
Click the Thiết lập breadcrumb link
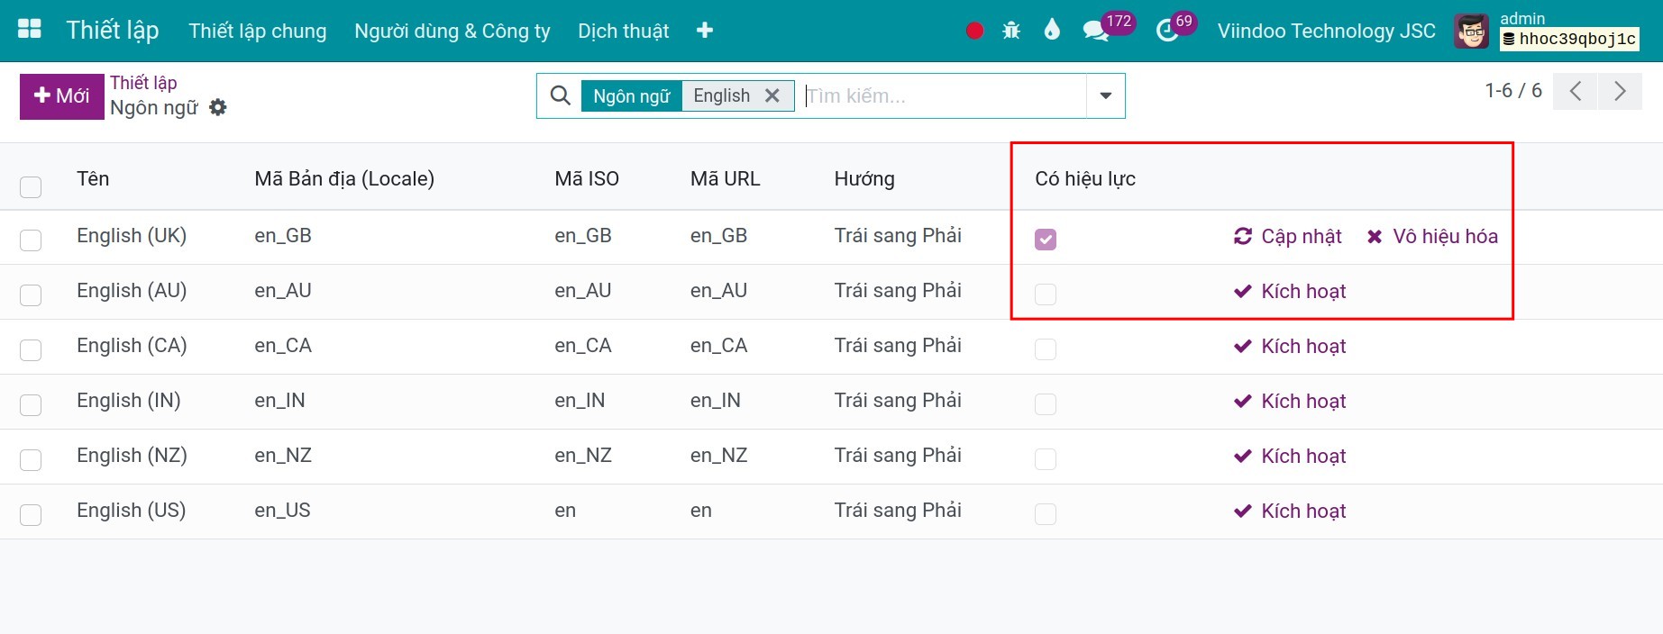[143, 83]
